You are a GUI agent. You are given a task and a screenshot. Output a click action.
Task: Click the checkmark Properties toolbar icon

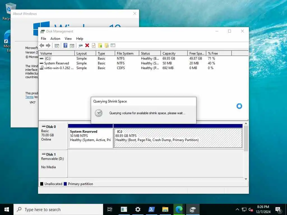tap(94, 45)
